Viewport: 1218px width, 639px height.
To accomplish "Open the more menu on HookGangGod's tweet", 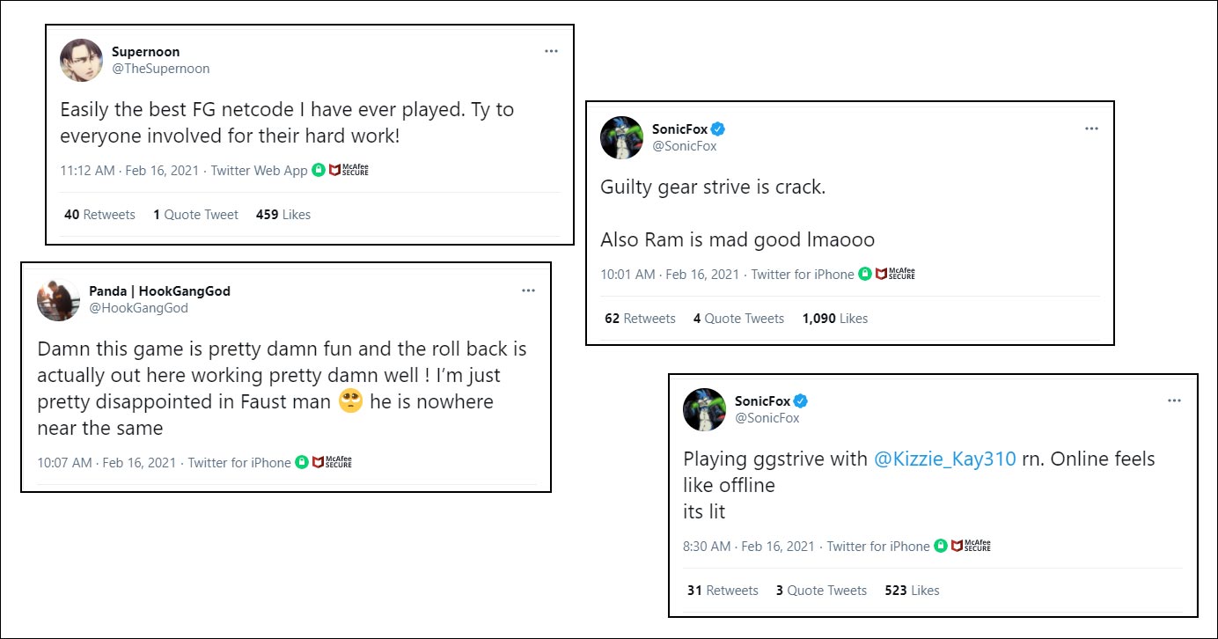I will point(528,290).
